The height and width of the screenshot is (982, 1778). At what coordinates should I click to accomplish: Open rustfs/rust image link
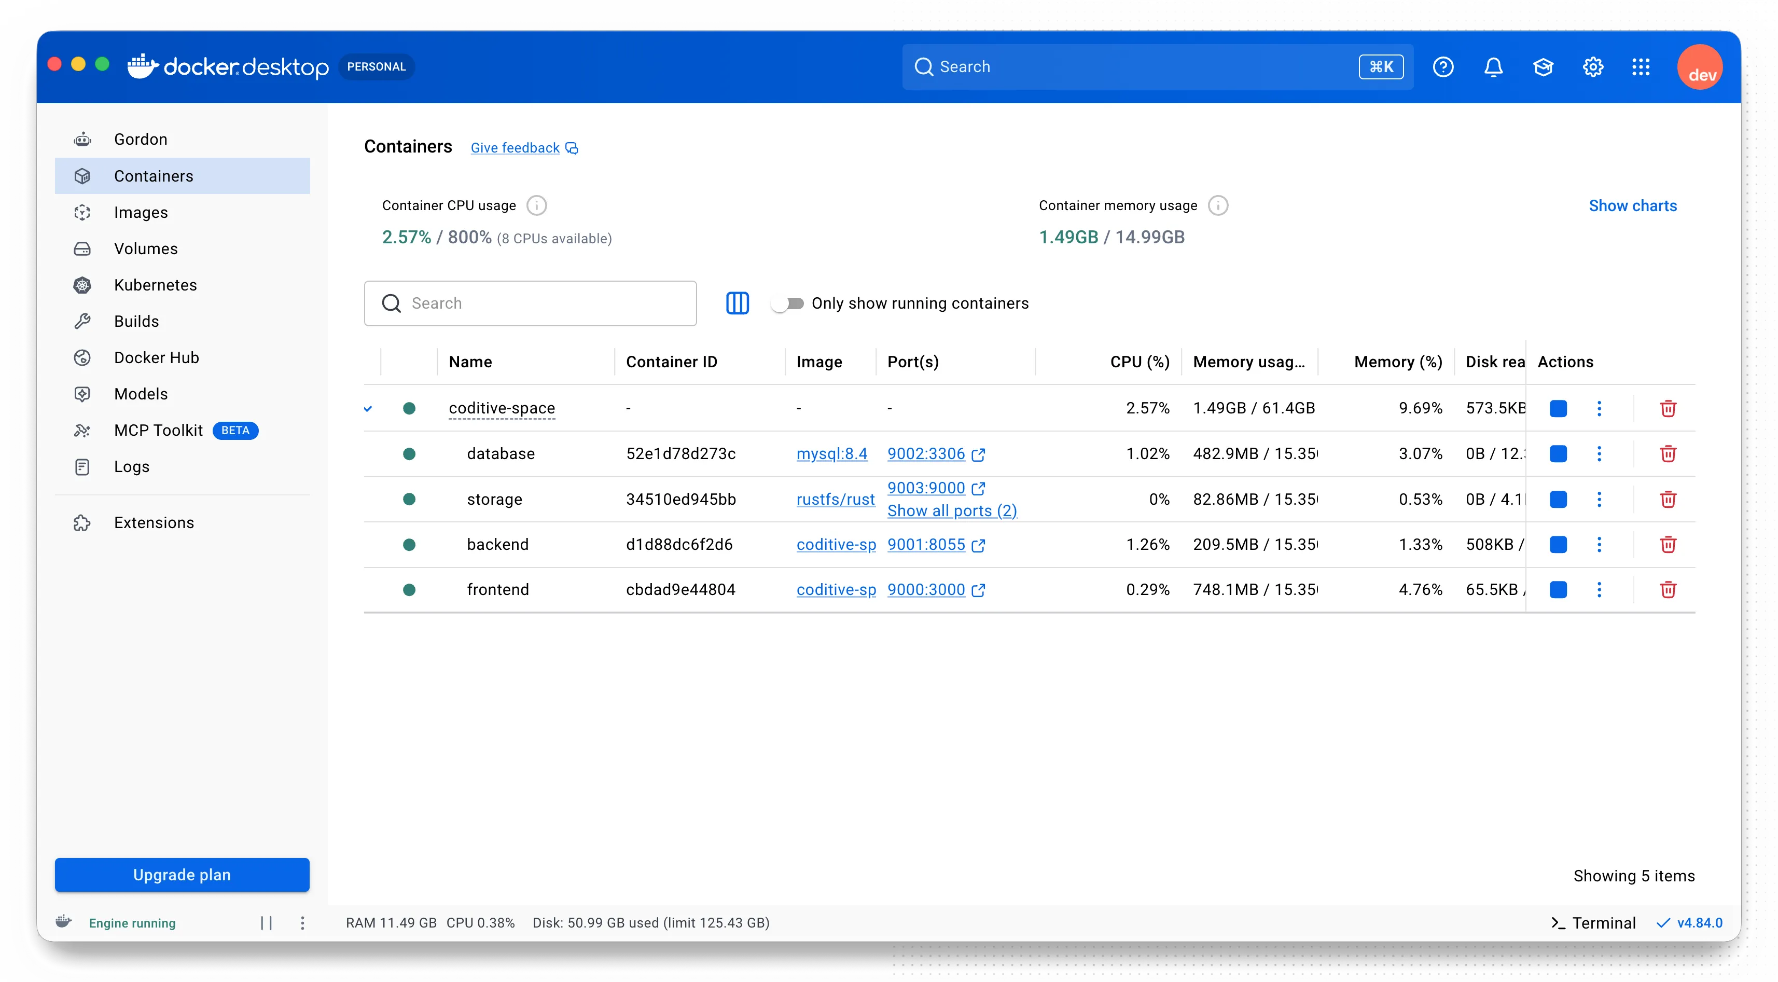[835, 499]
